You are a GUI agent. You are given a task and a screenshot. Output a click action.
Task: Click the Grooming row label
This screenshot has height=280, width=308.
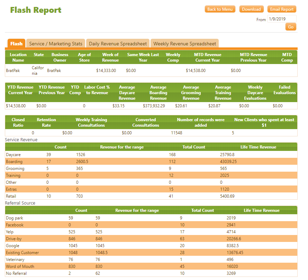point(15,169)
